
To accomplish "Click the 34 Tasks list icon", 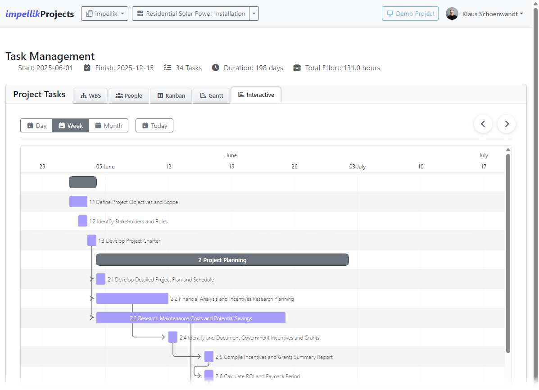I will (x=168, y=68).
